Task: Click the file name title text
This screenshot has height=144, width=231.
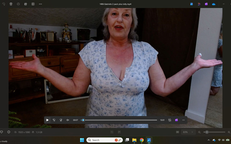Action: [115, 4]
